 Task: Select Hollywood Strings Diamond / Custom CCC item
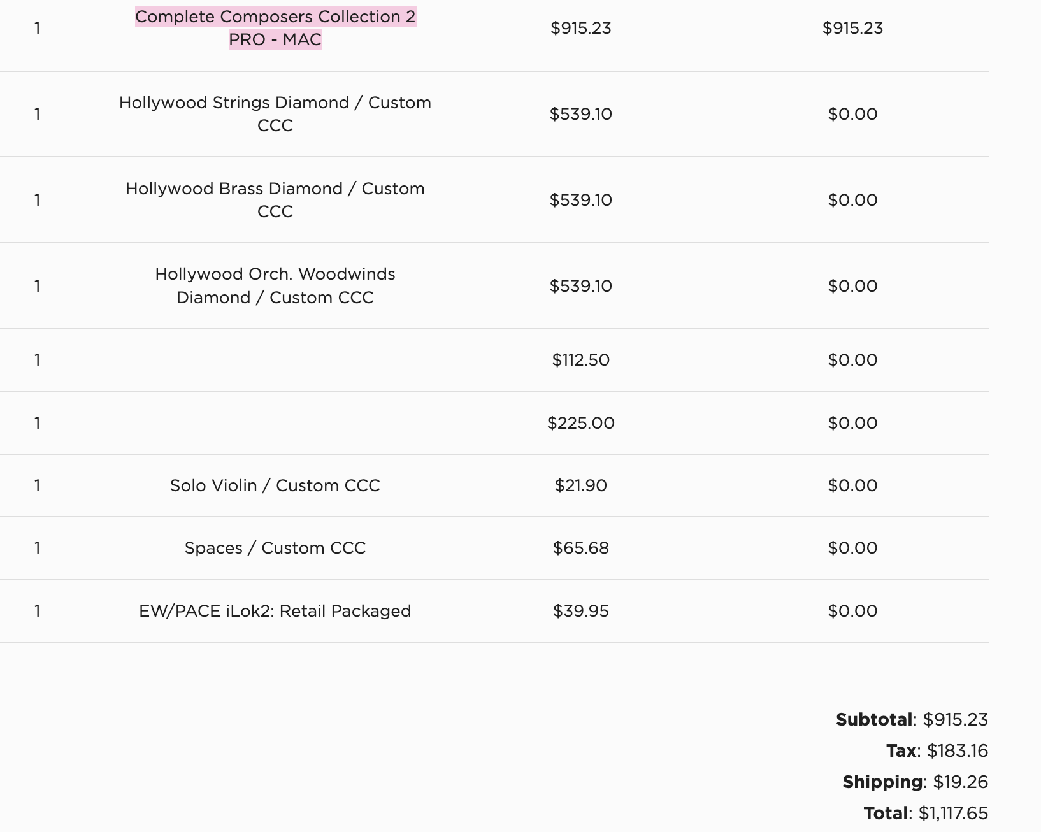[275, 114]
